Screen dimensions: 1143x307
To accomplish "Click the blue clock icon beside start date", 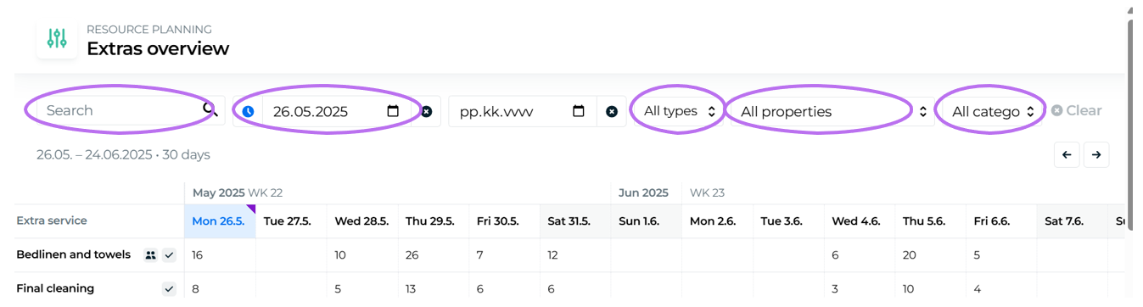I will coord(248,111).
